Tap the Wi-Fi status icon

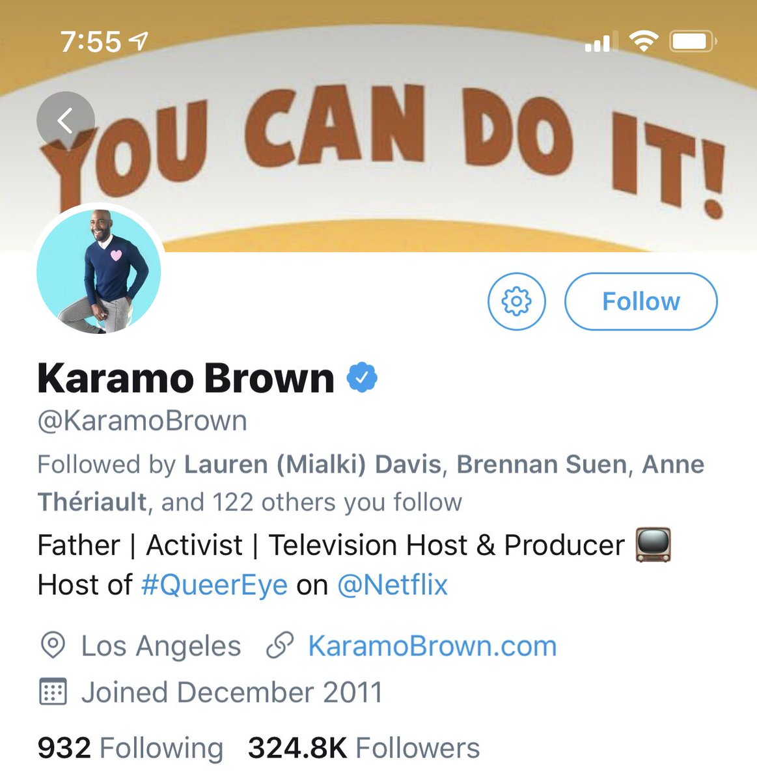643,42
